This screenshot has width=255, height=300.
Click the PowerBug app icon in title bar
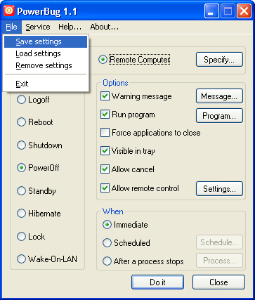tap(9, 11)
